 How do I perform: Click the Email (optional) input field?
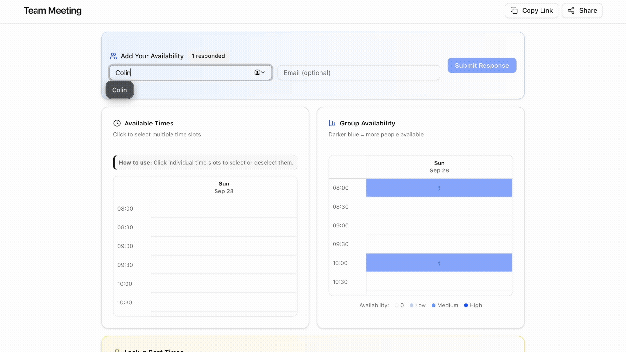point(358,73)
